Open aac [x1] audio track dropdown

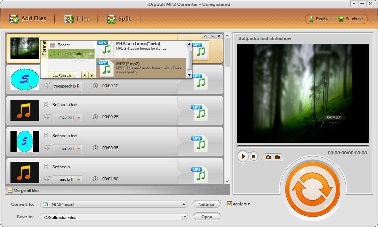click(67, 179)
